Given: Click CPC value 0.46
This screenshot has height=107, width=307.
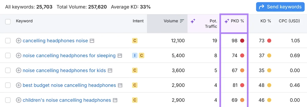Looking at the screenshot, I should tap(295, 85).
